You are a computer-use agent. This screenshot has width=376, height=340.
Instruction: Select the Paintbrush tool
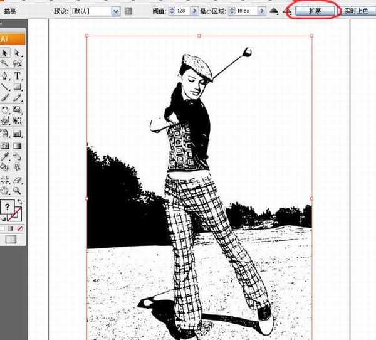5,98
